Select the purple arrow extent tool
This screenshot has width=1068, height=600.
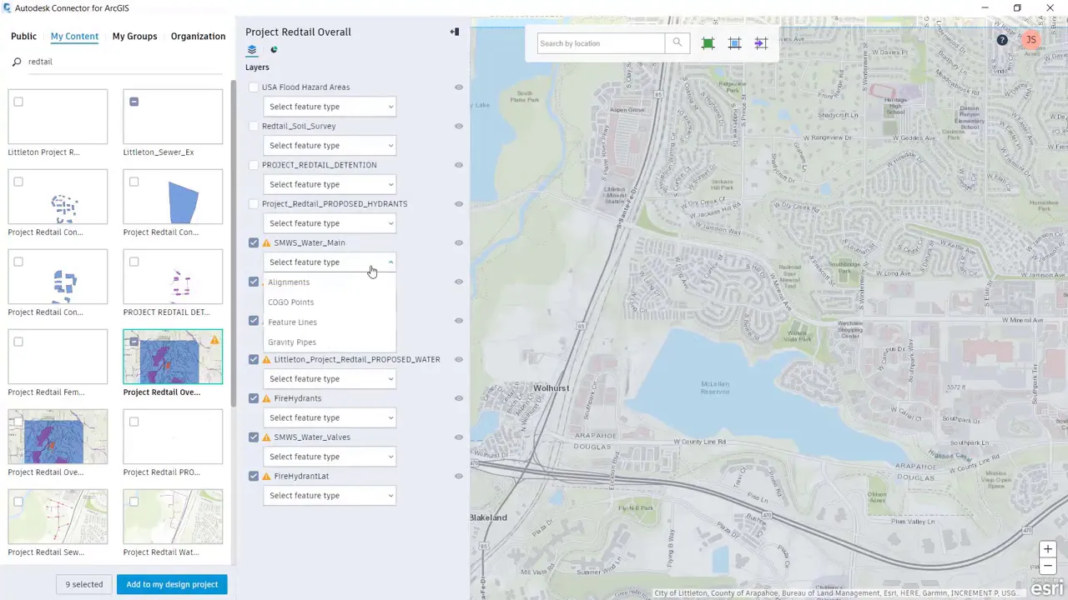coord(761,43)
